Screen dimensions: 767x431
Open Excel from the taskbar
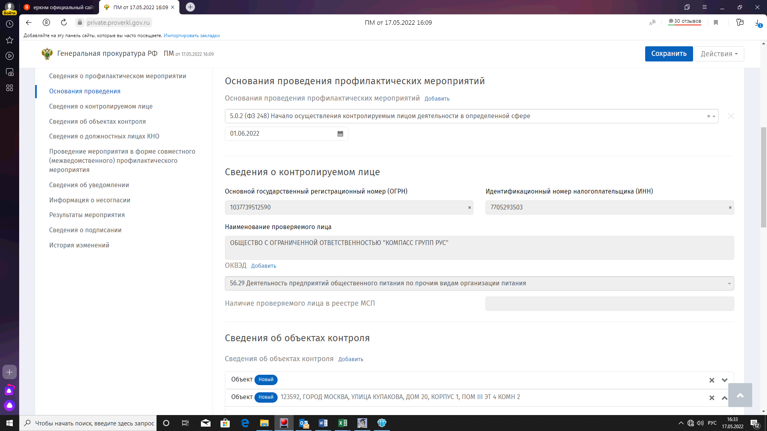(x=343, y=423)
